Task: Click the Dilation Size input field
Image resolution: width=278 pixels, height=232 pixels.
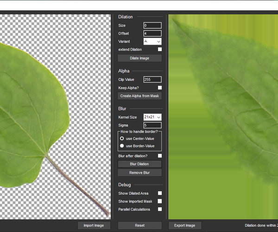Action: point(152,26)
